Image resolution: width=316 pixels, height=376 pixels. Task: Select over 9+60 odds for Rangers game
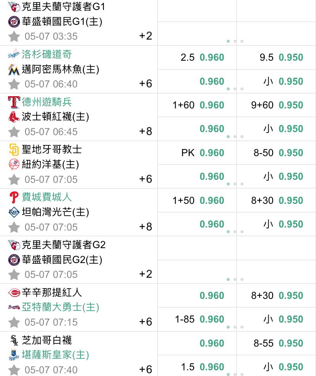[x=276, y=105]
